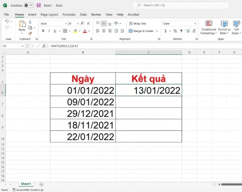The image size is (242, 192).
Task: Switch to the Insert tab
Action: tap(32, 15)
